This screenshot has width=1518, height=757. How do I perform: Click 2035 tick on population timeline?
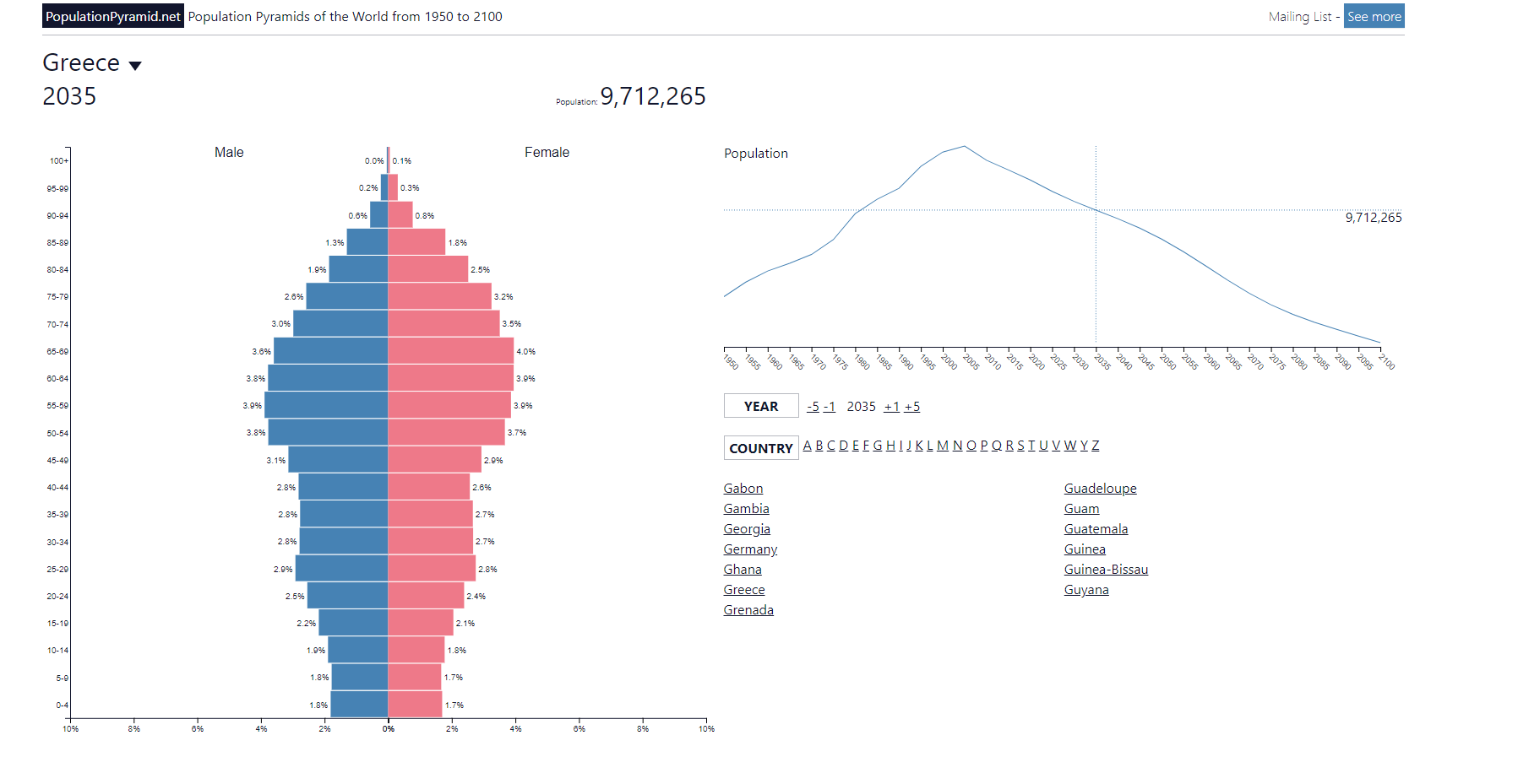(x=1102, y=361)
